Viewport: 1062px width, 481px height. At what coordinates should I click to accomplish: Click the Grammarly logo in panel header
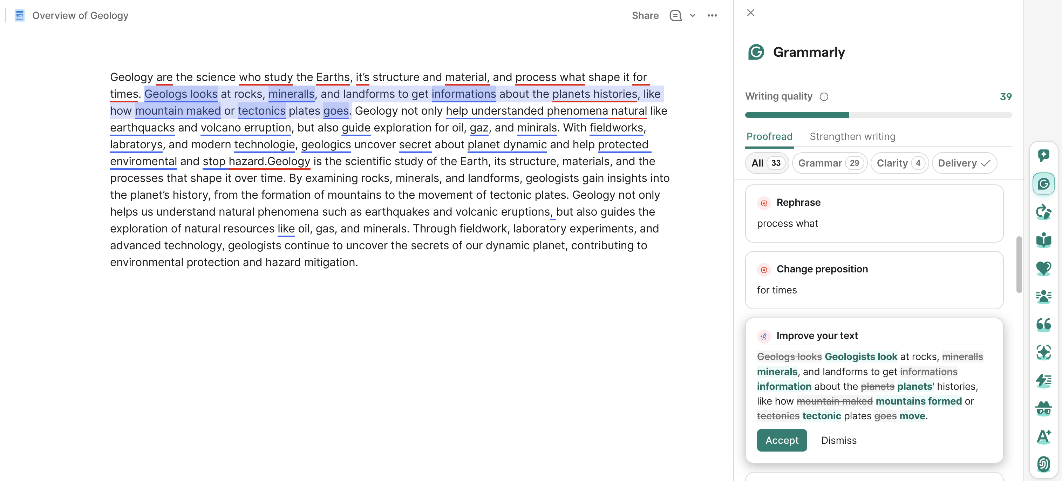[756, 52]
